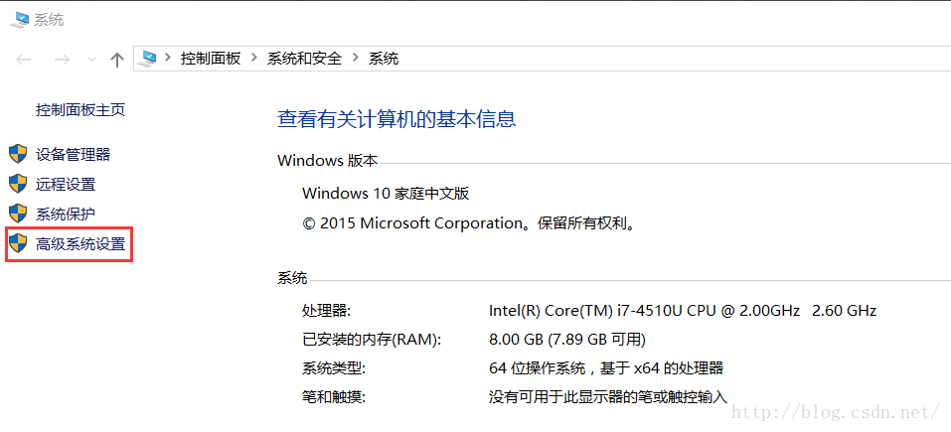951x432 pixels.
Task: Open 高级系统设置 link
Action: coord(80,244)
